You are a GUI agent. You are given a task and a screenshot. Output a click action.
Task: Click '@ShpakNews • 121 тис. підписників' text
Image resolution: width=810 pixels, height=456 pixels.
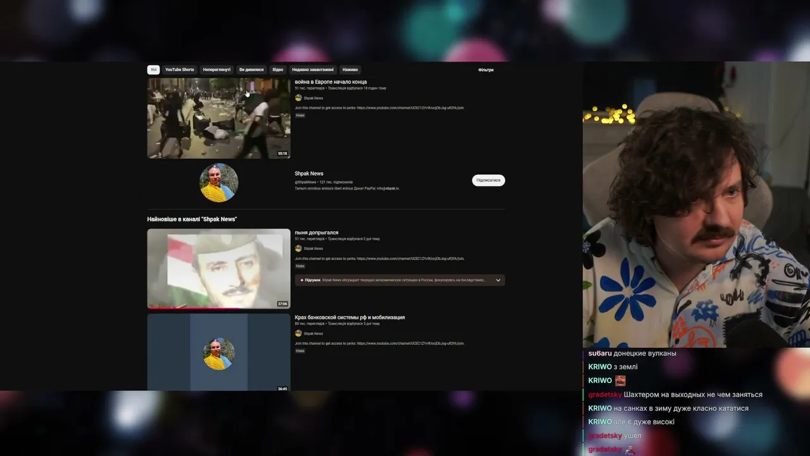[x=323, y=182]
